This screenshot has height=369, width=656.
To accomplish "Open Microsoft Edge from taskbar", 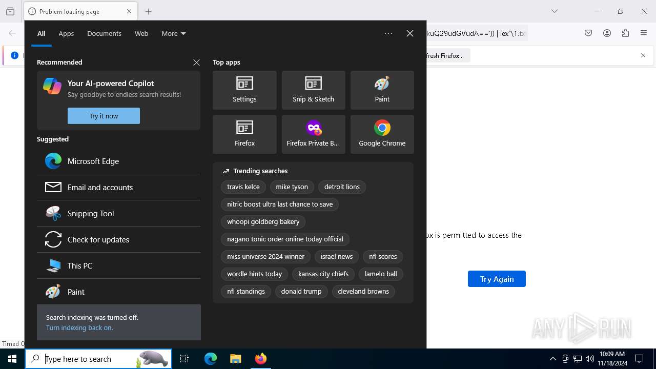I will click(211, 359).
